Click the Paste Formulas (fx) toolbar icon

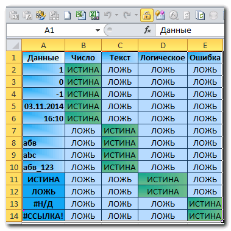[27, 15]
